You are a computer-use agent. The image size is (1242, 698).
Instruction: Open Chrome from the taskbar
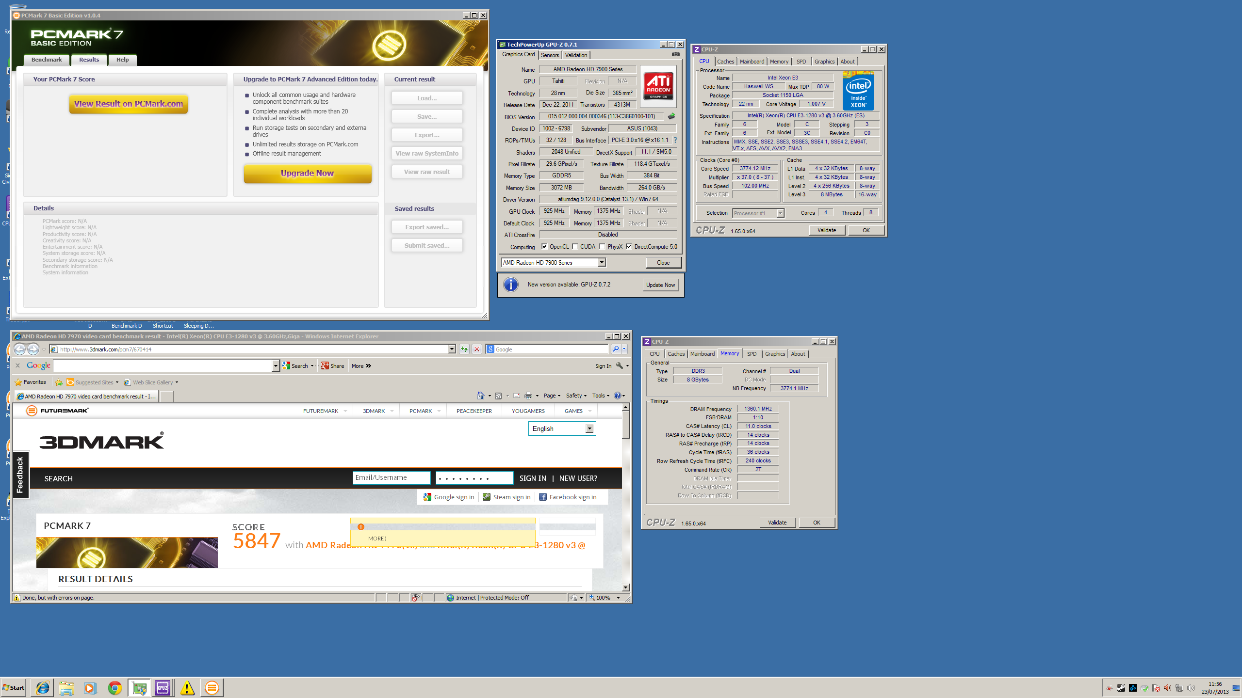tap(115, 688)
